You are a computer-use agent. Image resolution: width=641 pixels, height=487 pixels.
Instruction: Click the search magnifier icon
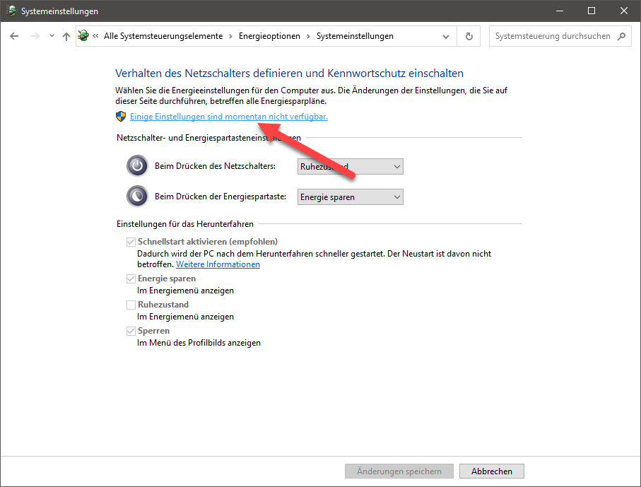coord(621,35)
